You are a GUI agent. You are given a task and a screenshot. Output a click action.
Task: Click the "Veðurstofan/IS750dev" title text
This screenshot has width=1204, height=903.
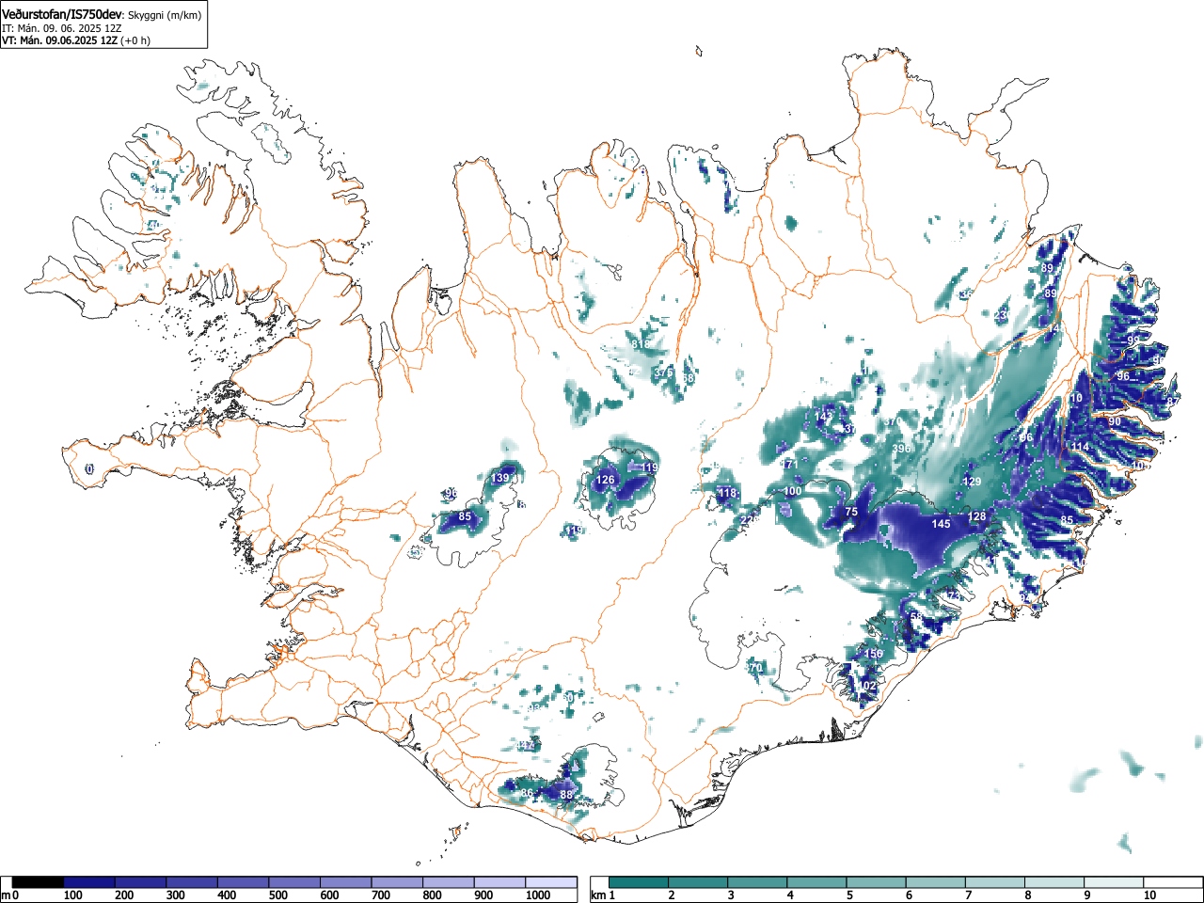click(x=62, y=14)
